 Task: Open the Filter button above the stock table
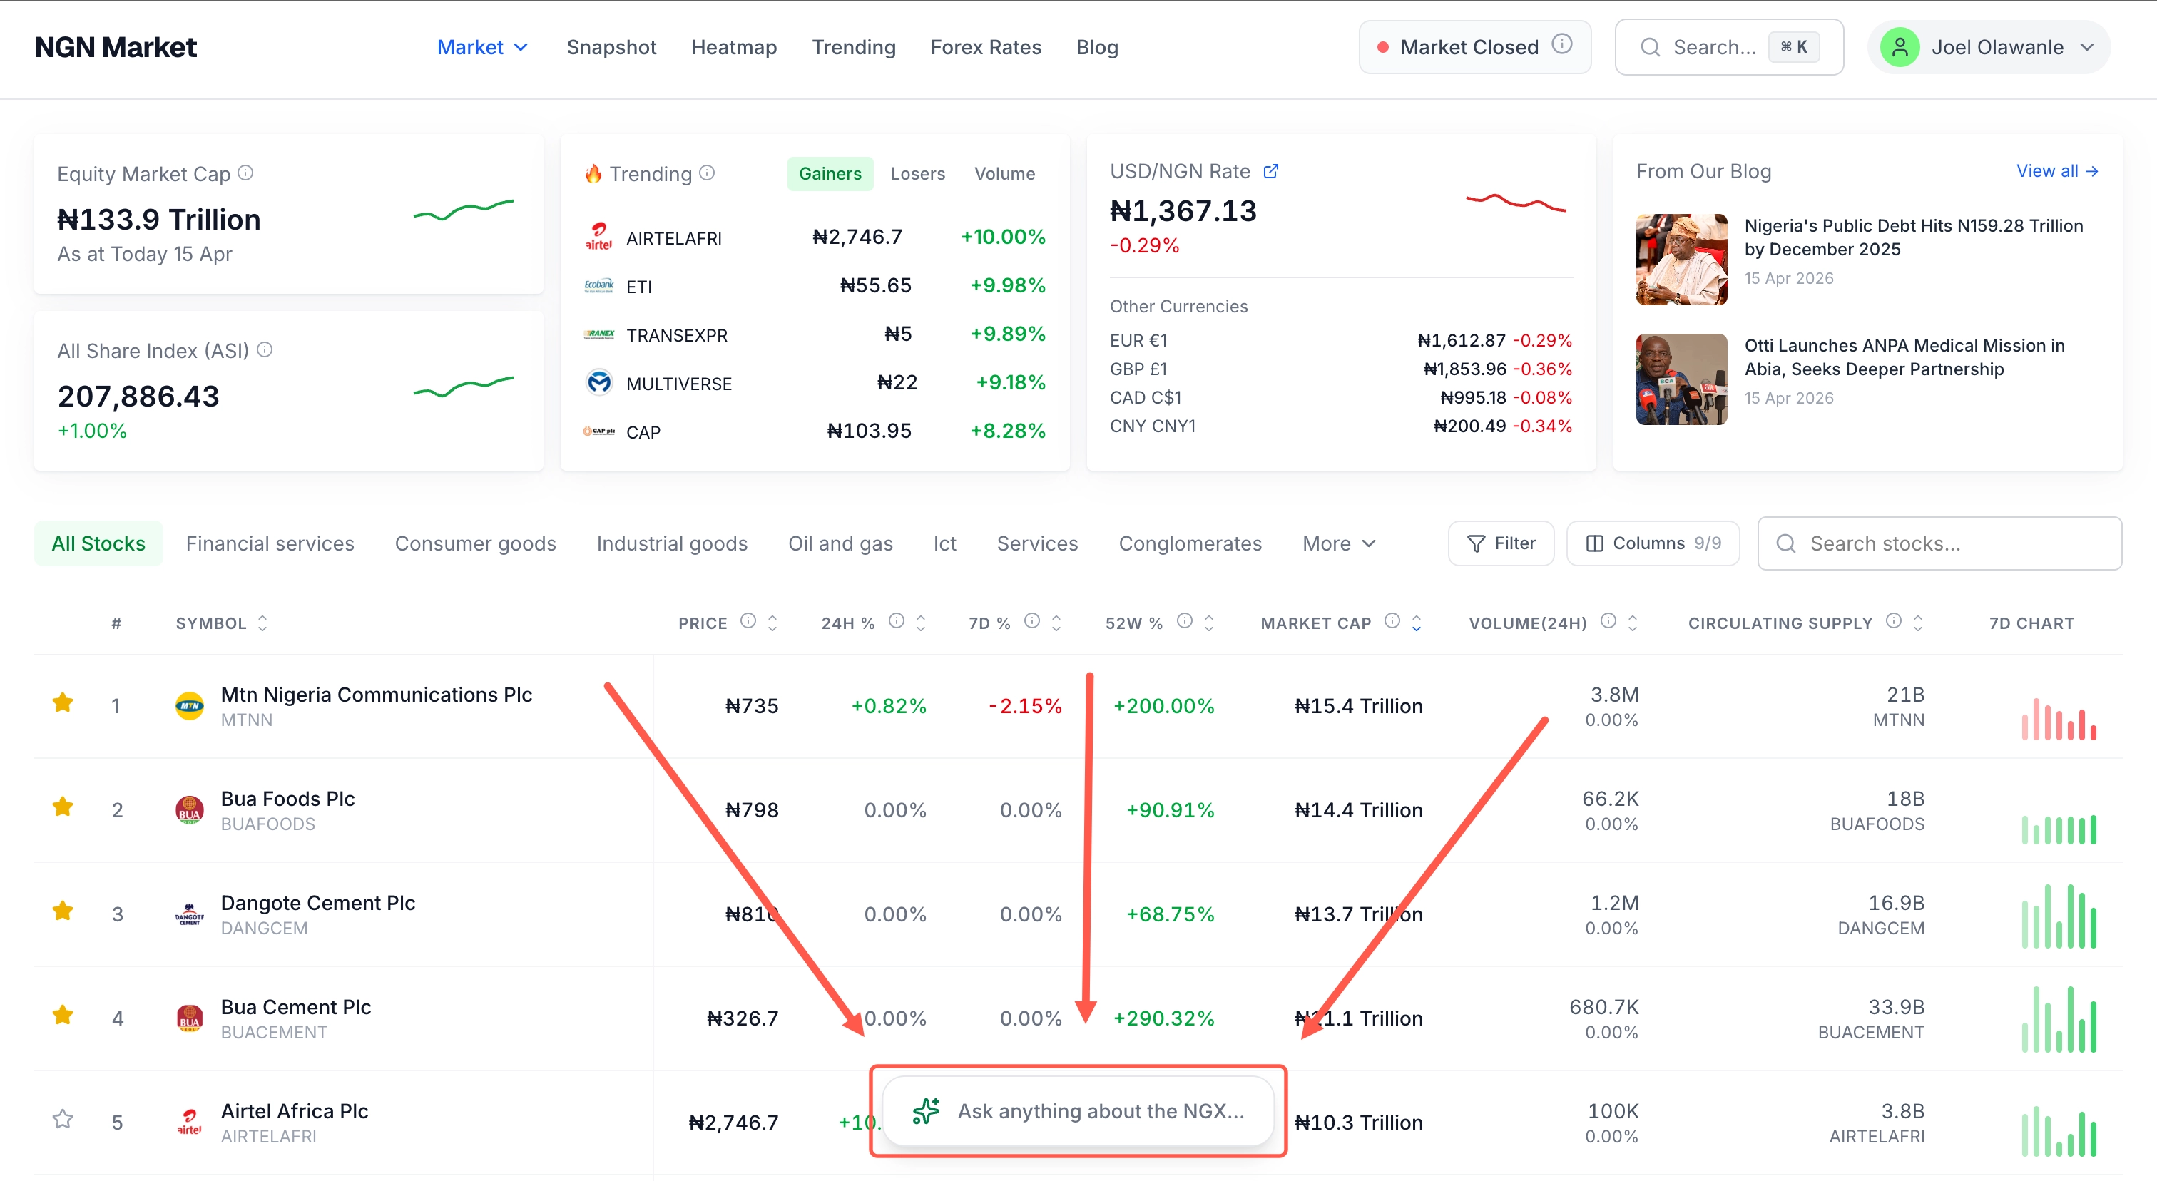pyautogui.click(x=1501, y=543)
